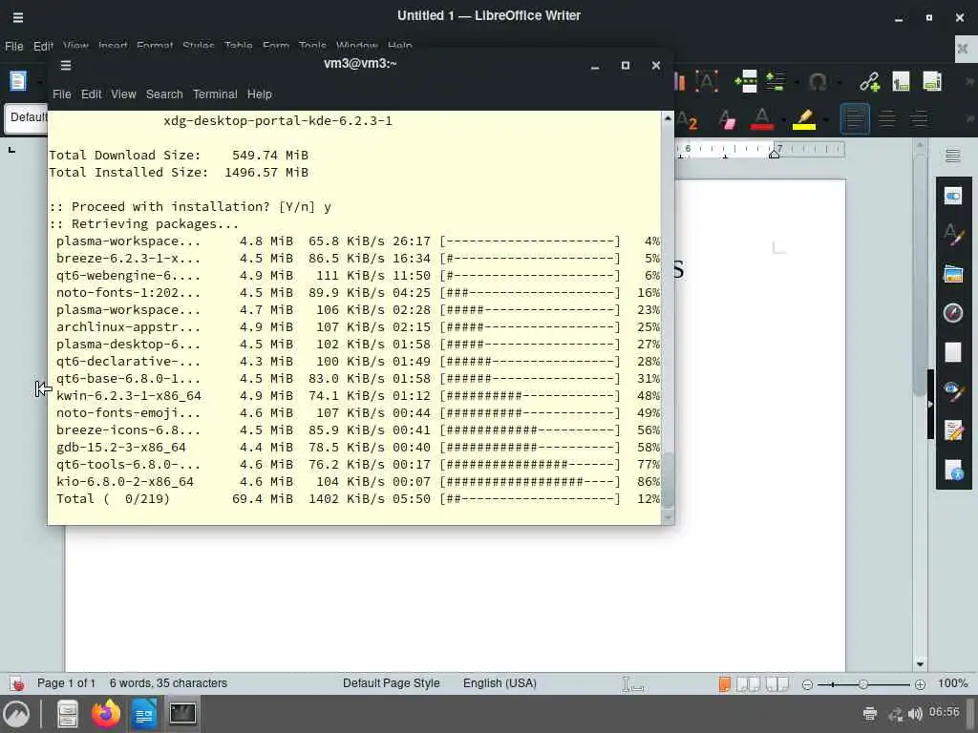The image size is (978, 733).
Task: Open the terminal File menu
Action: click(x=62, y=94)
